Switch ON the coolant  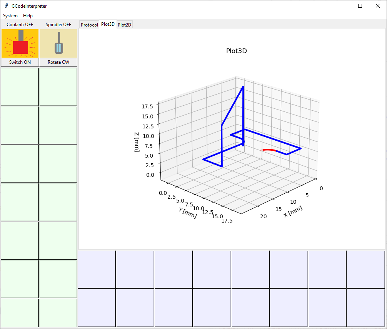click(20, 62)
